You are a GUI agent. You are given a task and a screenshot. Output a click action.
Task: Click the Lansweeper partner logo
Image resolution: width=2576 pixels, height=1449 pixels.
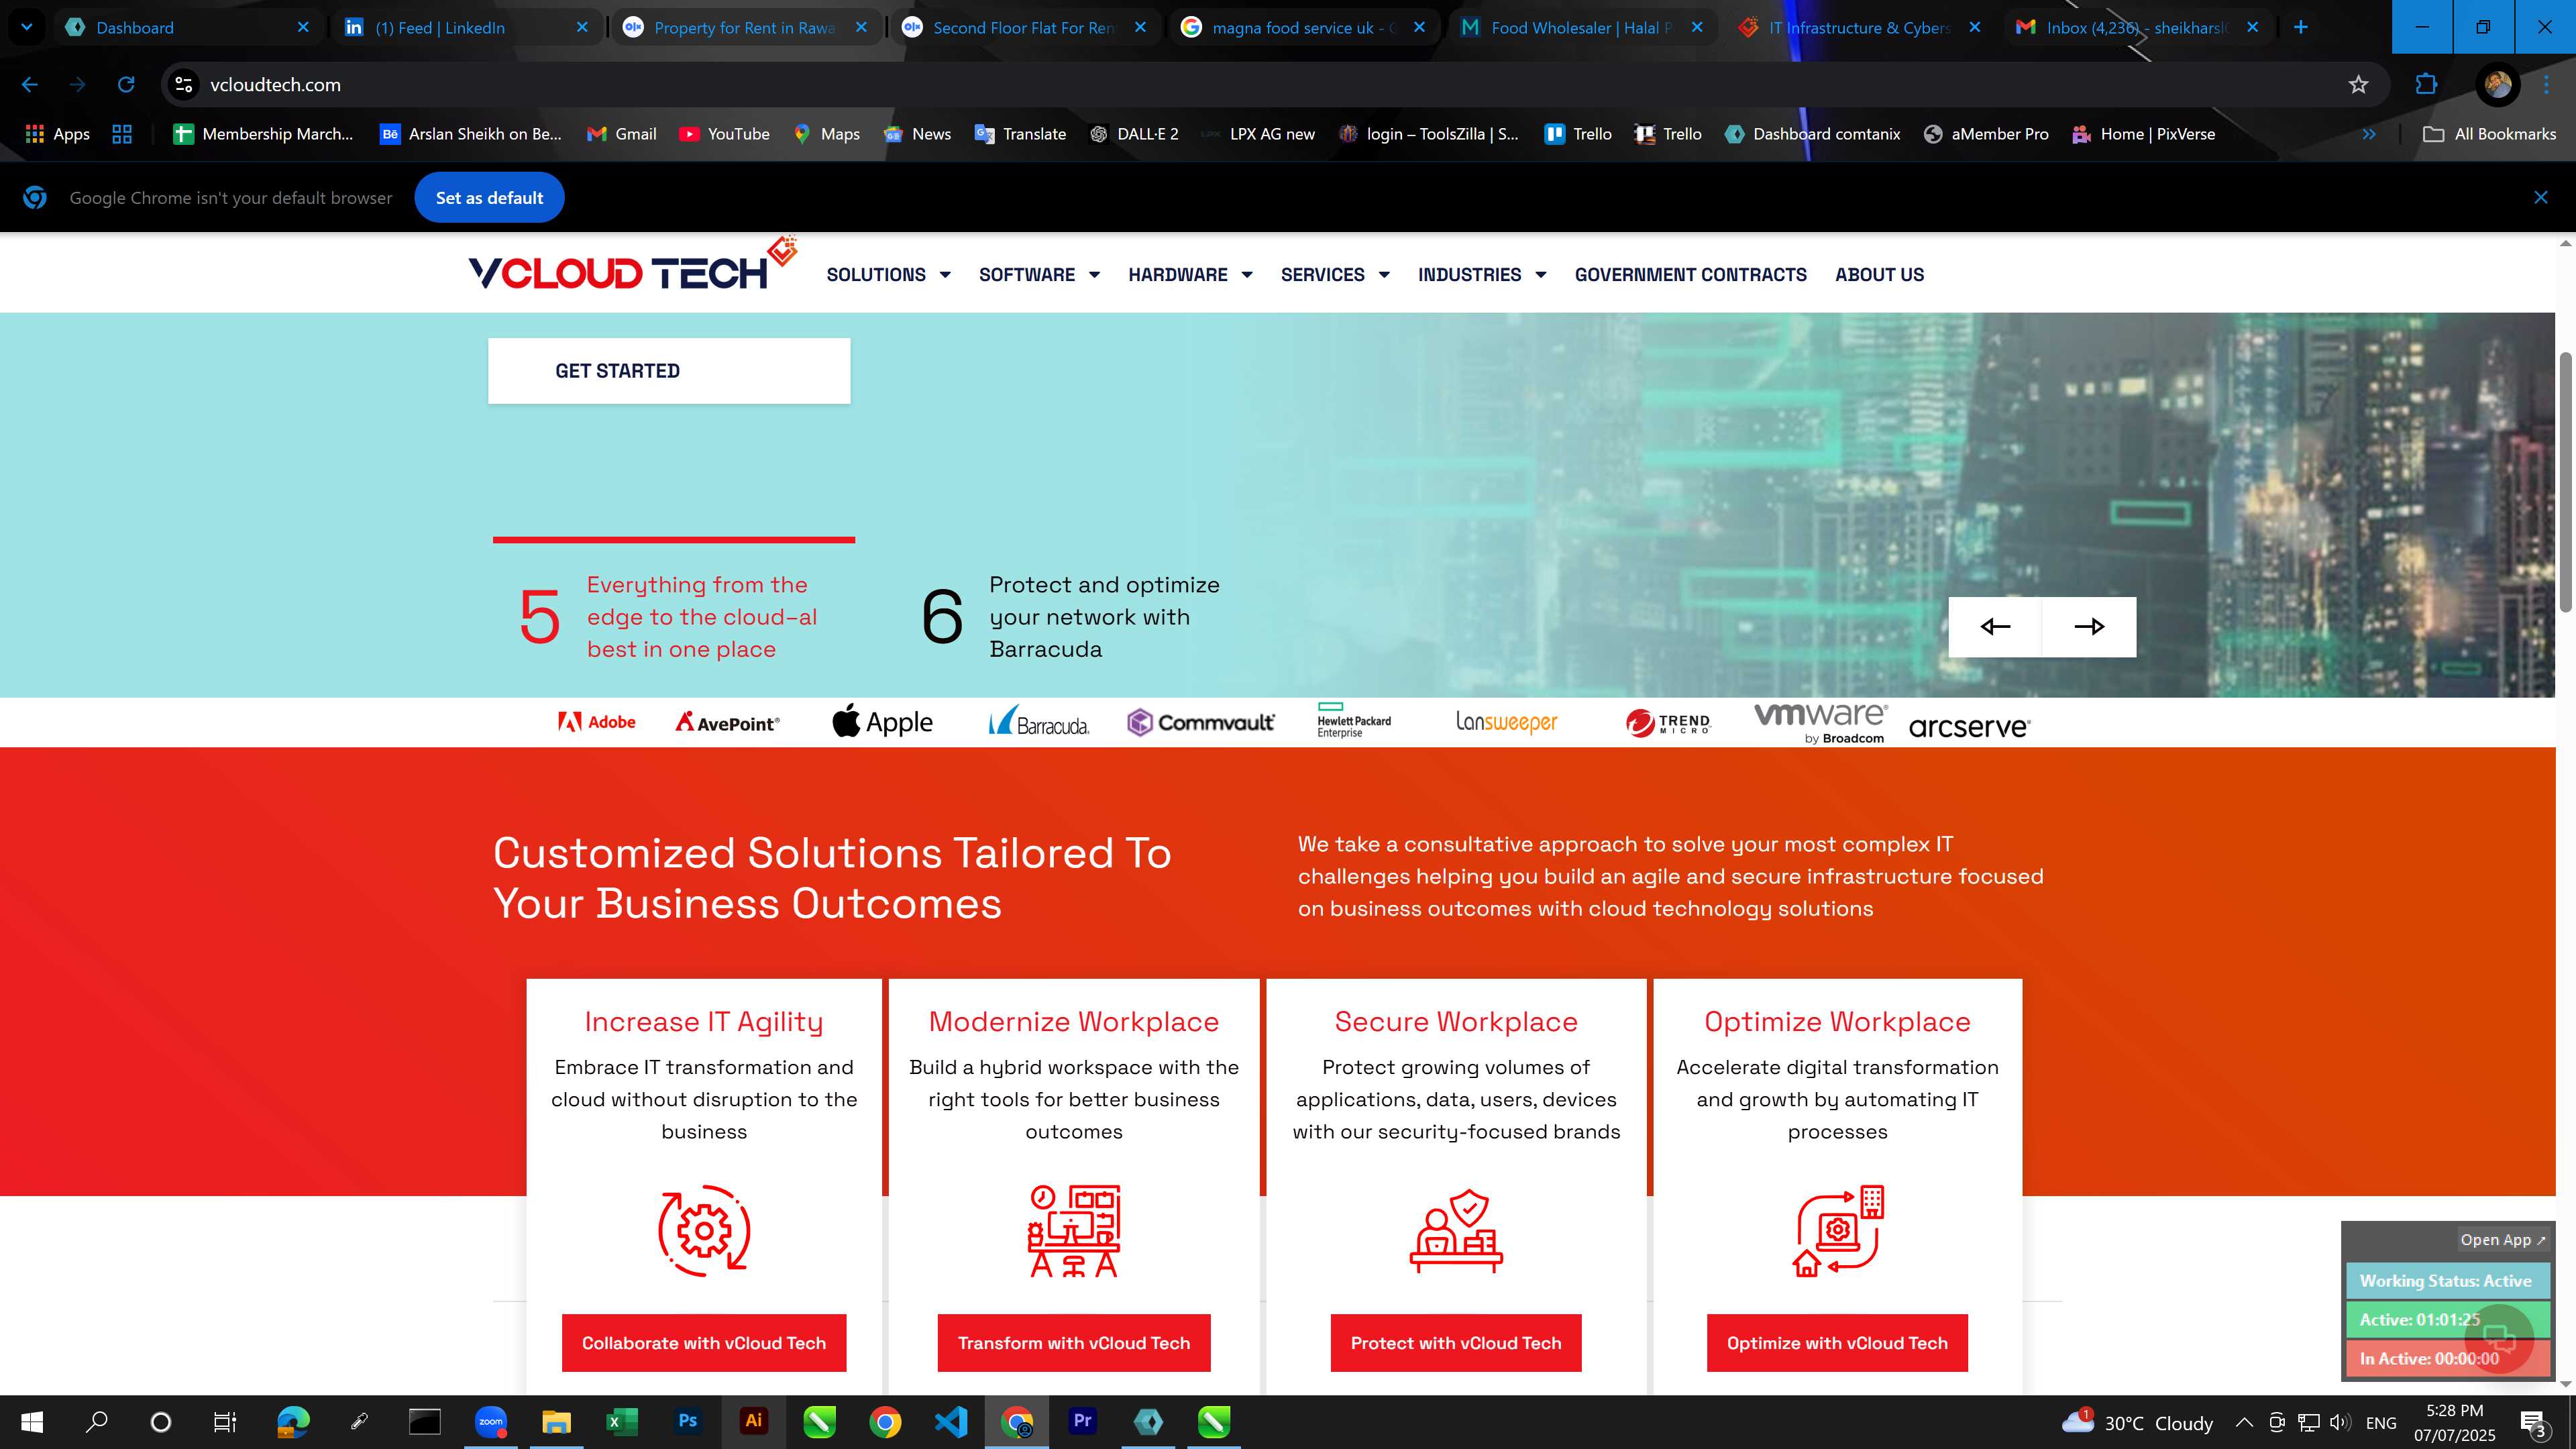(1506, 722)
